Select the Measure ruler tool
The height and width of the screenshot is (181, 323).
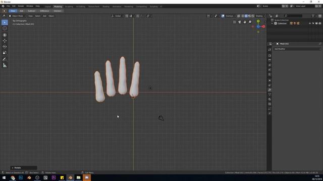pyautogui.click(x=5, y=65)
